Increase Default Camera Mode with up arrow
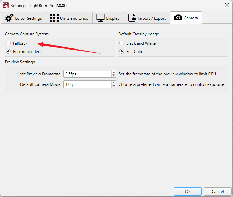This screenshot has height=197, width=233. 114,83
